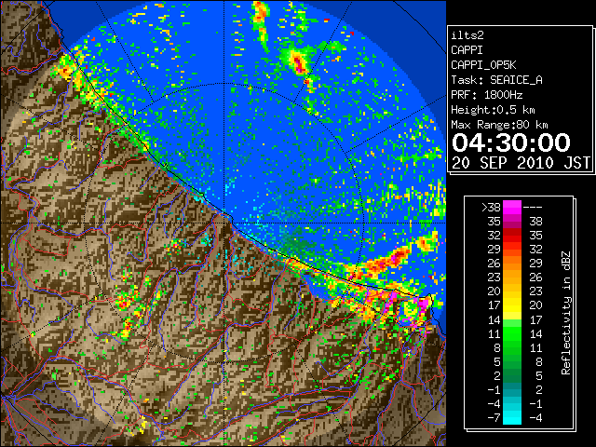Image resolution: width=596 pixels, height=447 pixels.
Task: Click the yellow 17 to 20 dBZ swatch
Action: [x=512, y=305]
